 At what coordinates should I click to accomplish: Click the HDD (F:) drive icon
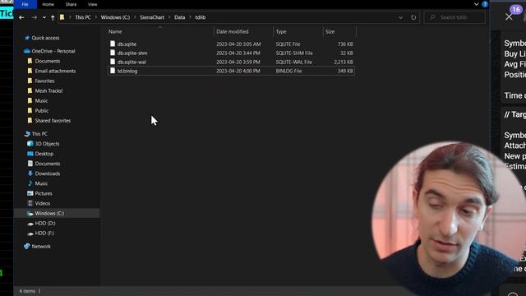point(30,234)
